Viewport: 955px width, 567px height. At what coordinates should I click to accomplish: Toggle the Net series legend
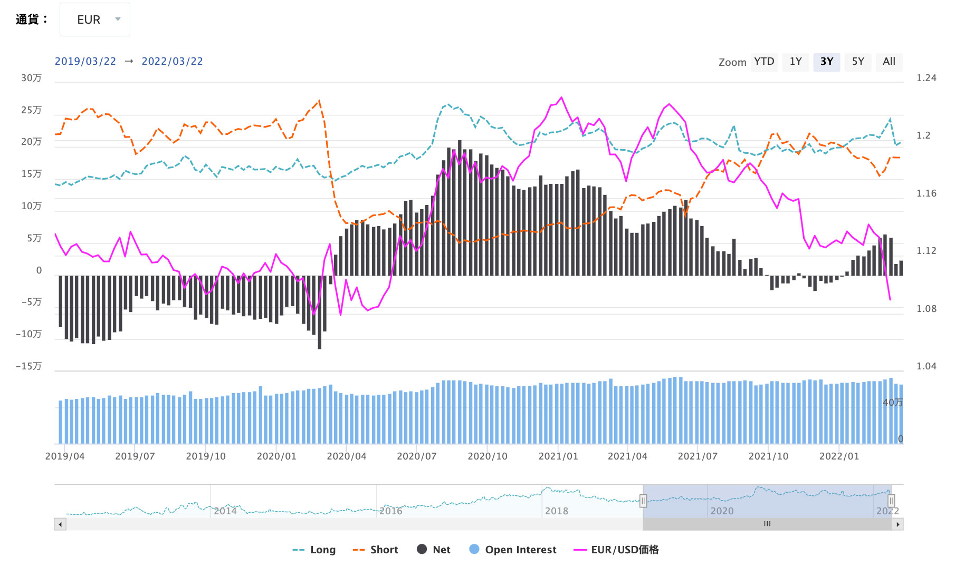click(434, 550)
